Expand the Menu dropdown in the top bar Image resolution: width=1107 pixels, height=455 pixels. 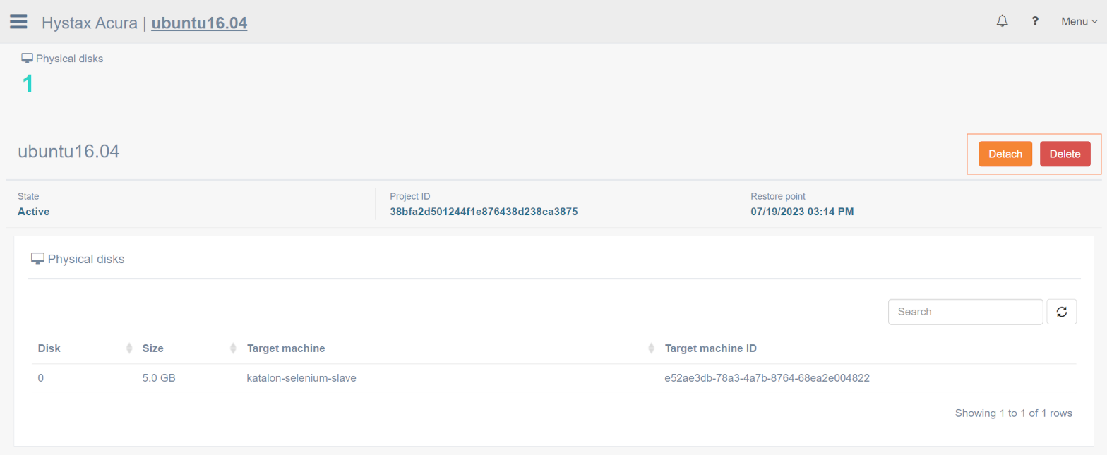coord(1079,21)
